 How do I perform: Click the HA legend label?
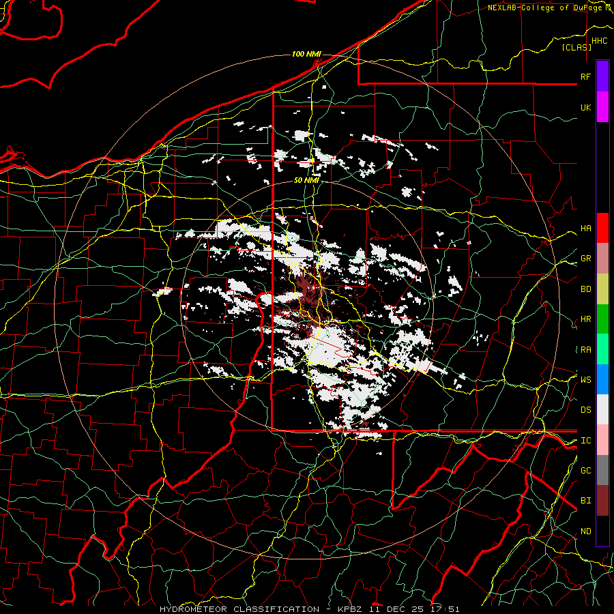tap(585, 228)
